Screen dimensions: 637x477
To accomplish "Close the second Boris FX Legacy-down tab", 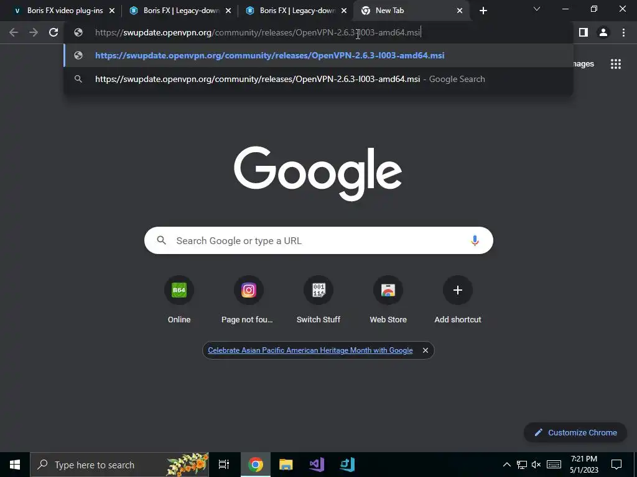I will click(344, 11).
